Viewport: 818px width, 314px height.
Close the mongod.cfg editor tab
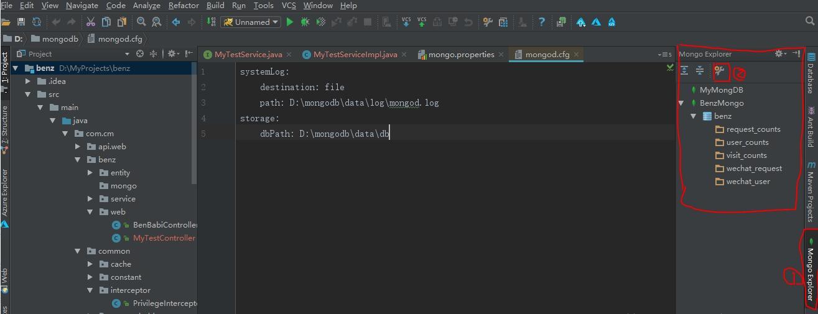coord(577,55)
